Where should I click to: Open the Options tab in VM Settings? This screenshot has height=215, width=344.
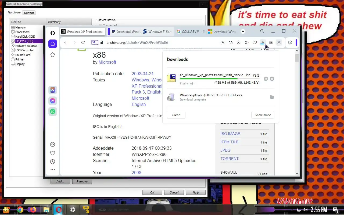[x=29, y=13]
